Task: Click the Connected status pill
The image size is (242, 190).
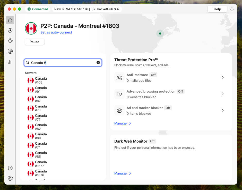Action: coord(38,9)
